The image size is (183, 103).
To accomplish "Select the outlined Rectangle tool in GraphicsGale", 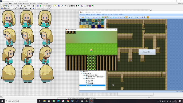I will 70,6.
